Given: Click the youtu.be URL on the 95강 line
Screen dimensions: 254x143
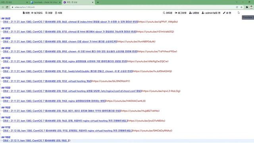Looking at the screenshot, I should point(140,111).
